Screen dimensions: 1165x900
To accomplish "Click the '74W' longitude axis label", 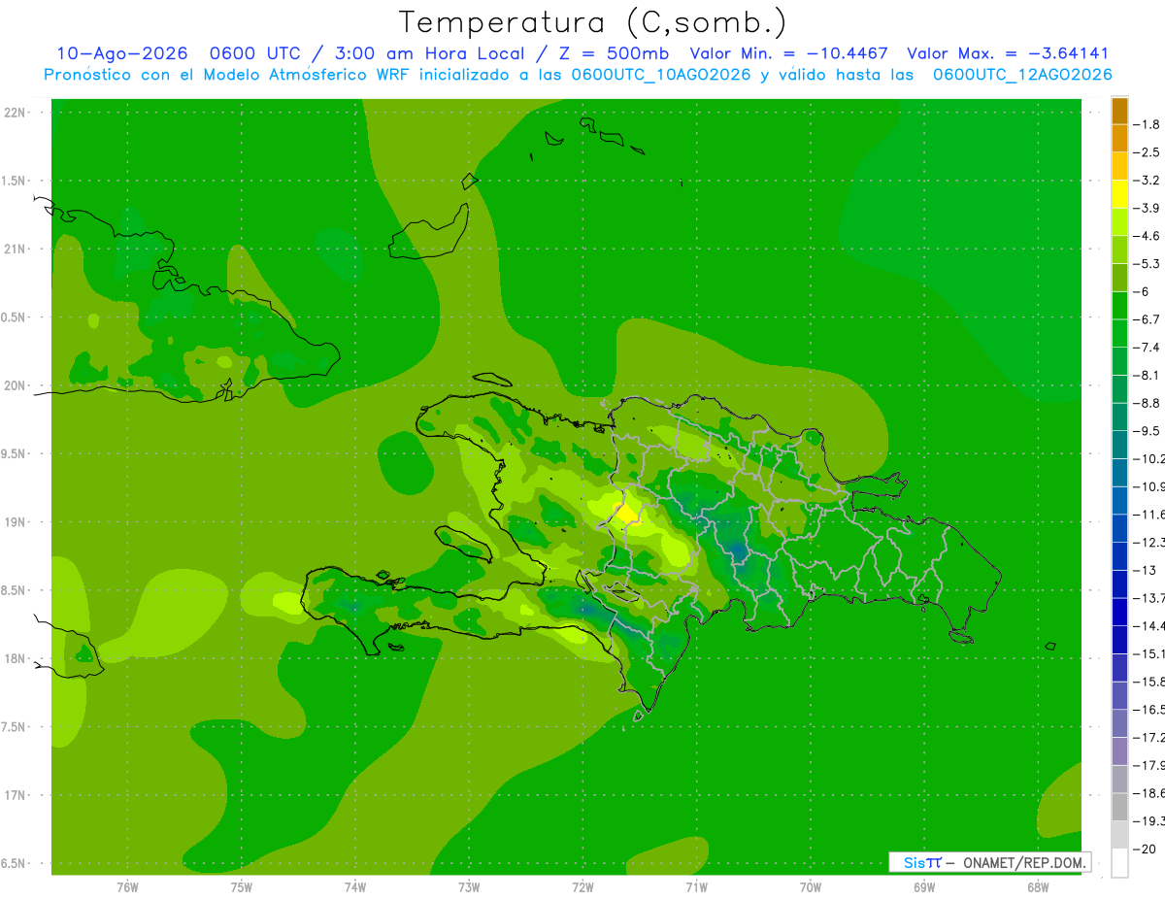I will 355,887.
